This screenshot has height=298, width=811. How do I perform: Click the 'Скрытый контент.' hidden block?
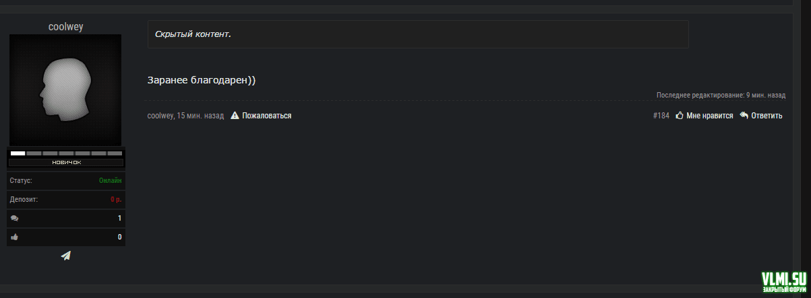coord(418,34)
